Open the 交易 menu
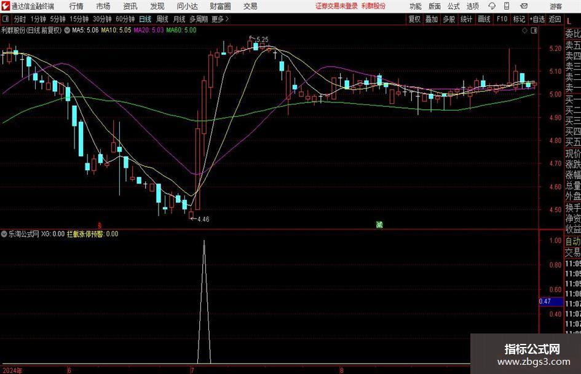Screen dimensions: 581x374 (250, 6)
